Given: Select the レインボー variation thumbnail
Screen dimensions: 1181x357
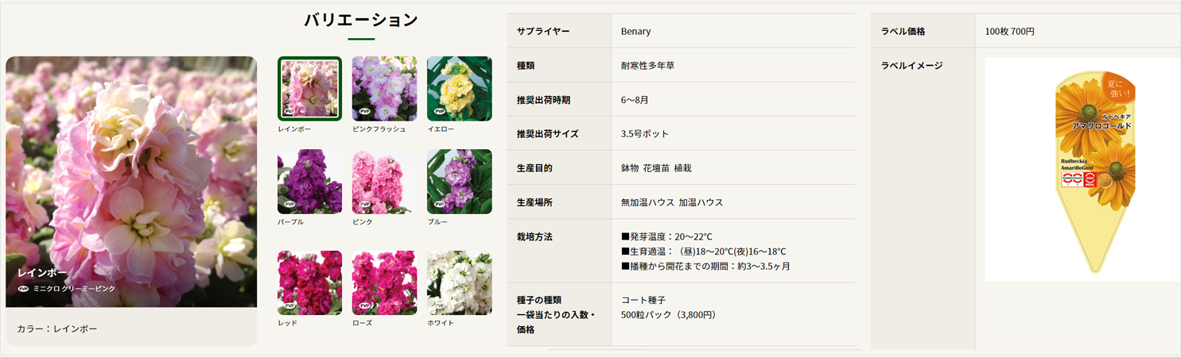Looking at the screenshot, I should (309, 88).
